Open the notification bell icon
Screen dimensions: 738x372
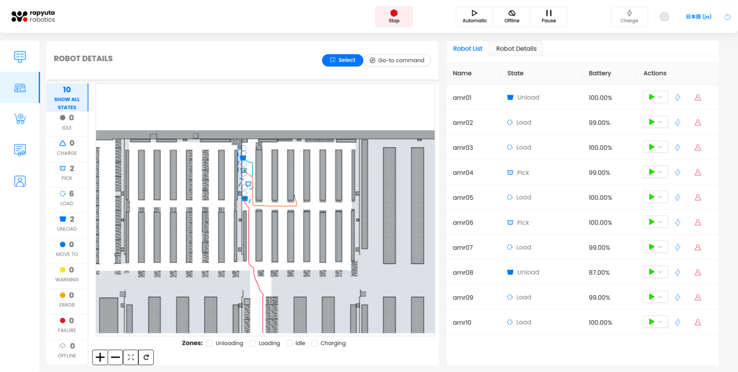[664, 17]
